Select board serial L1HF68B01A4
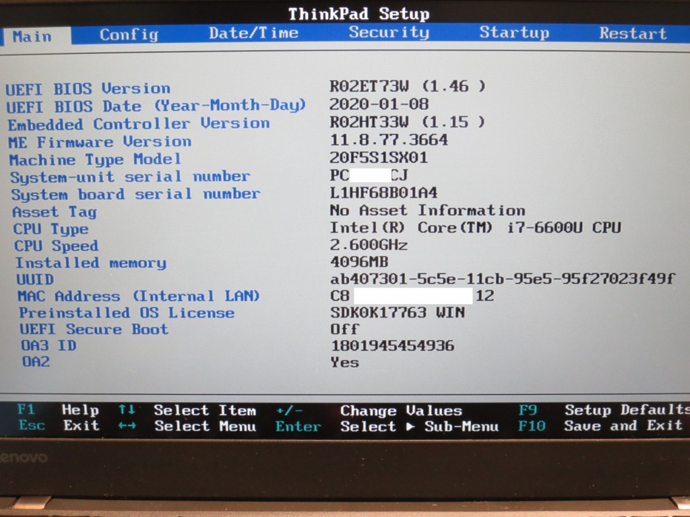The width and height of the screenshot is (690, 517). click(x=383, y=192)
